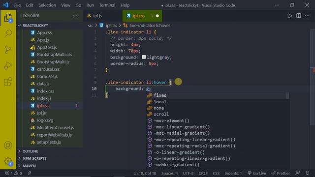Screen dimensions: 315x177
Task: Click the VS Code logo icon
Action: point(6,5)
